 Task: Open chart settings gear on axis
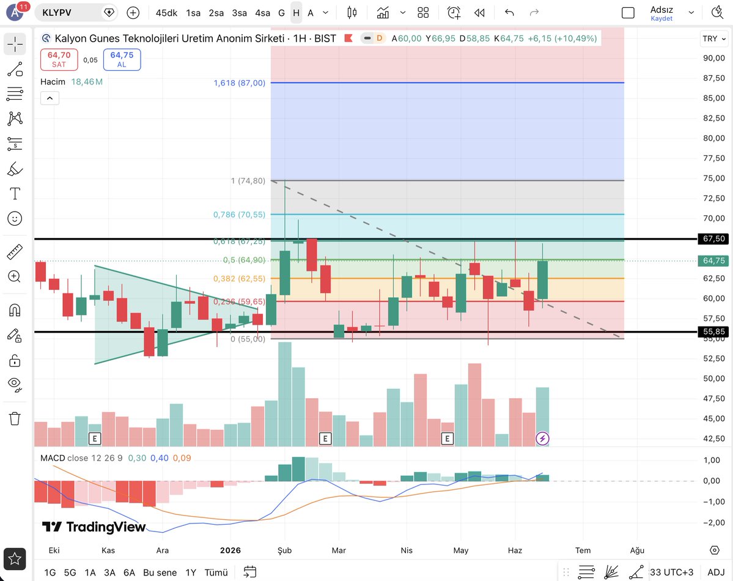click(715, 550)
